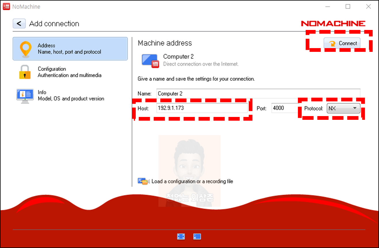The width and height of the screenshot is (379, 248).
Task: Click the monitor Info icon
Action: coord(25,96)
